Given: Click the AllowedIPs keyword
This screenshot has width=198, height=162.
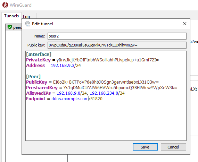Looking at the screenshot, I should (x=39, y=93).
